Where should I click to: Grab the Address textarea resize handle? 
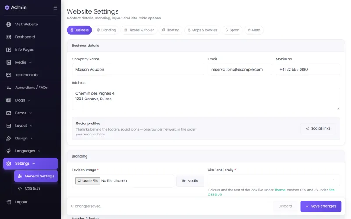click(x=338, y=108)
